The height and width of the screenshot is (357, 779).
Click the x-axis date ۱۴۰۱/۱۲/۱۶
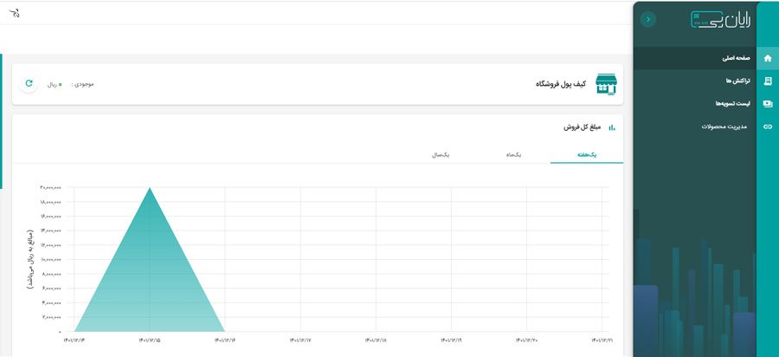tap(225, 340)
